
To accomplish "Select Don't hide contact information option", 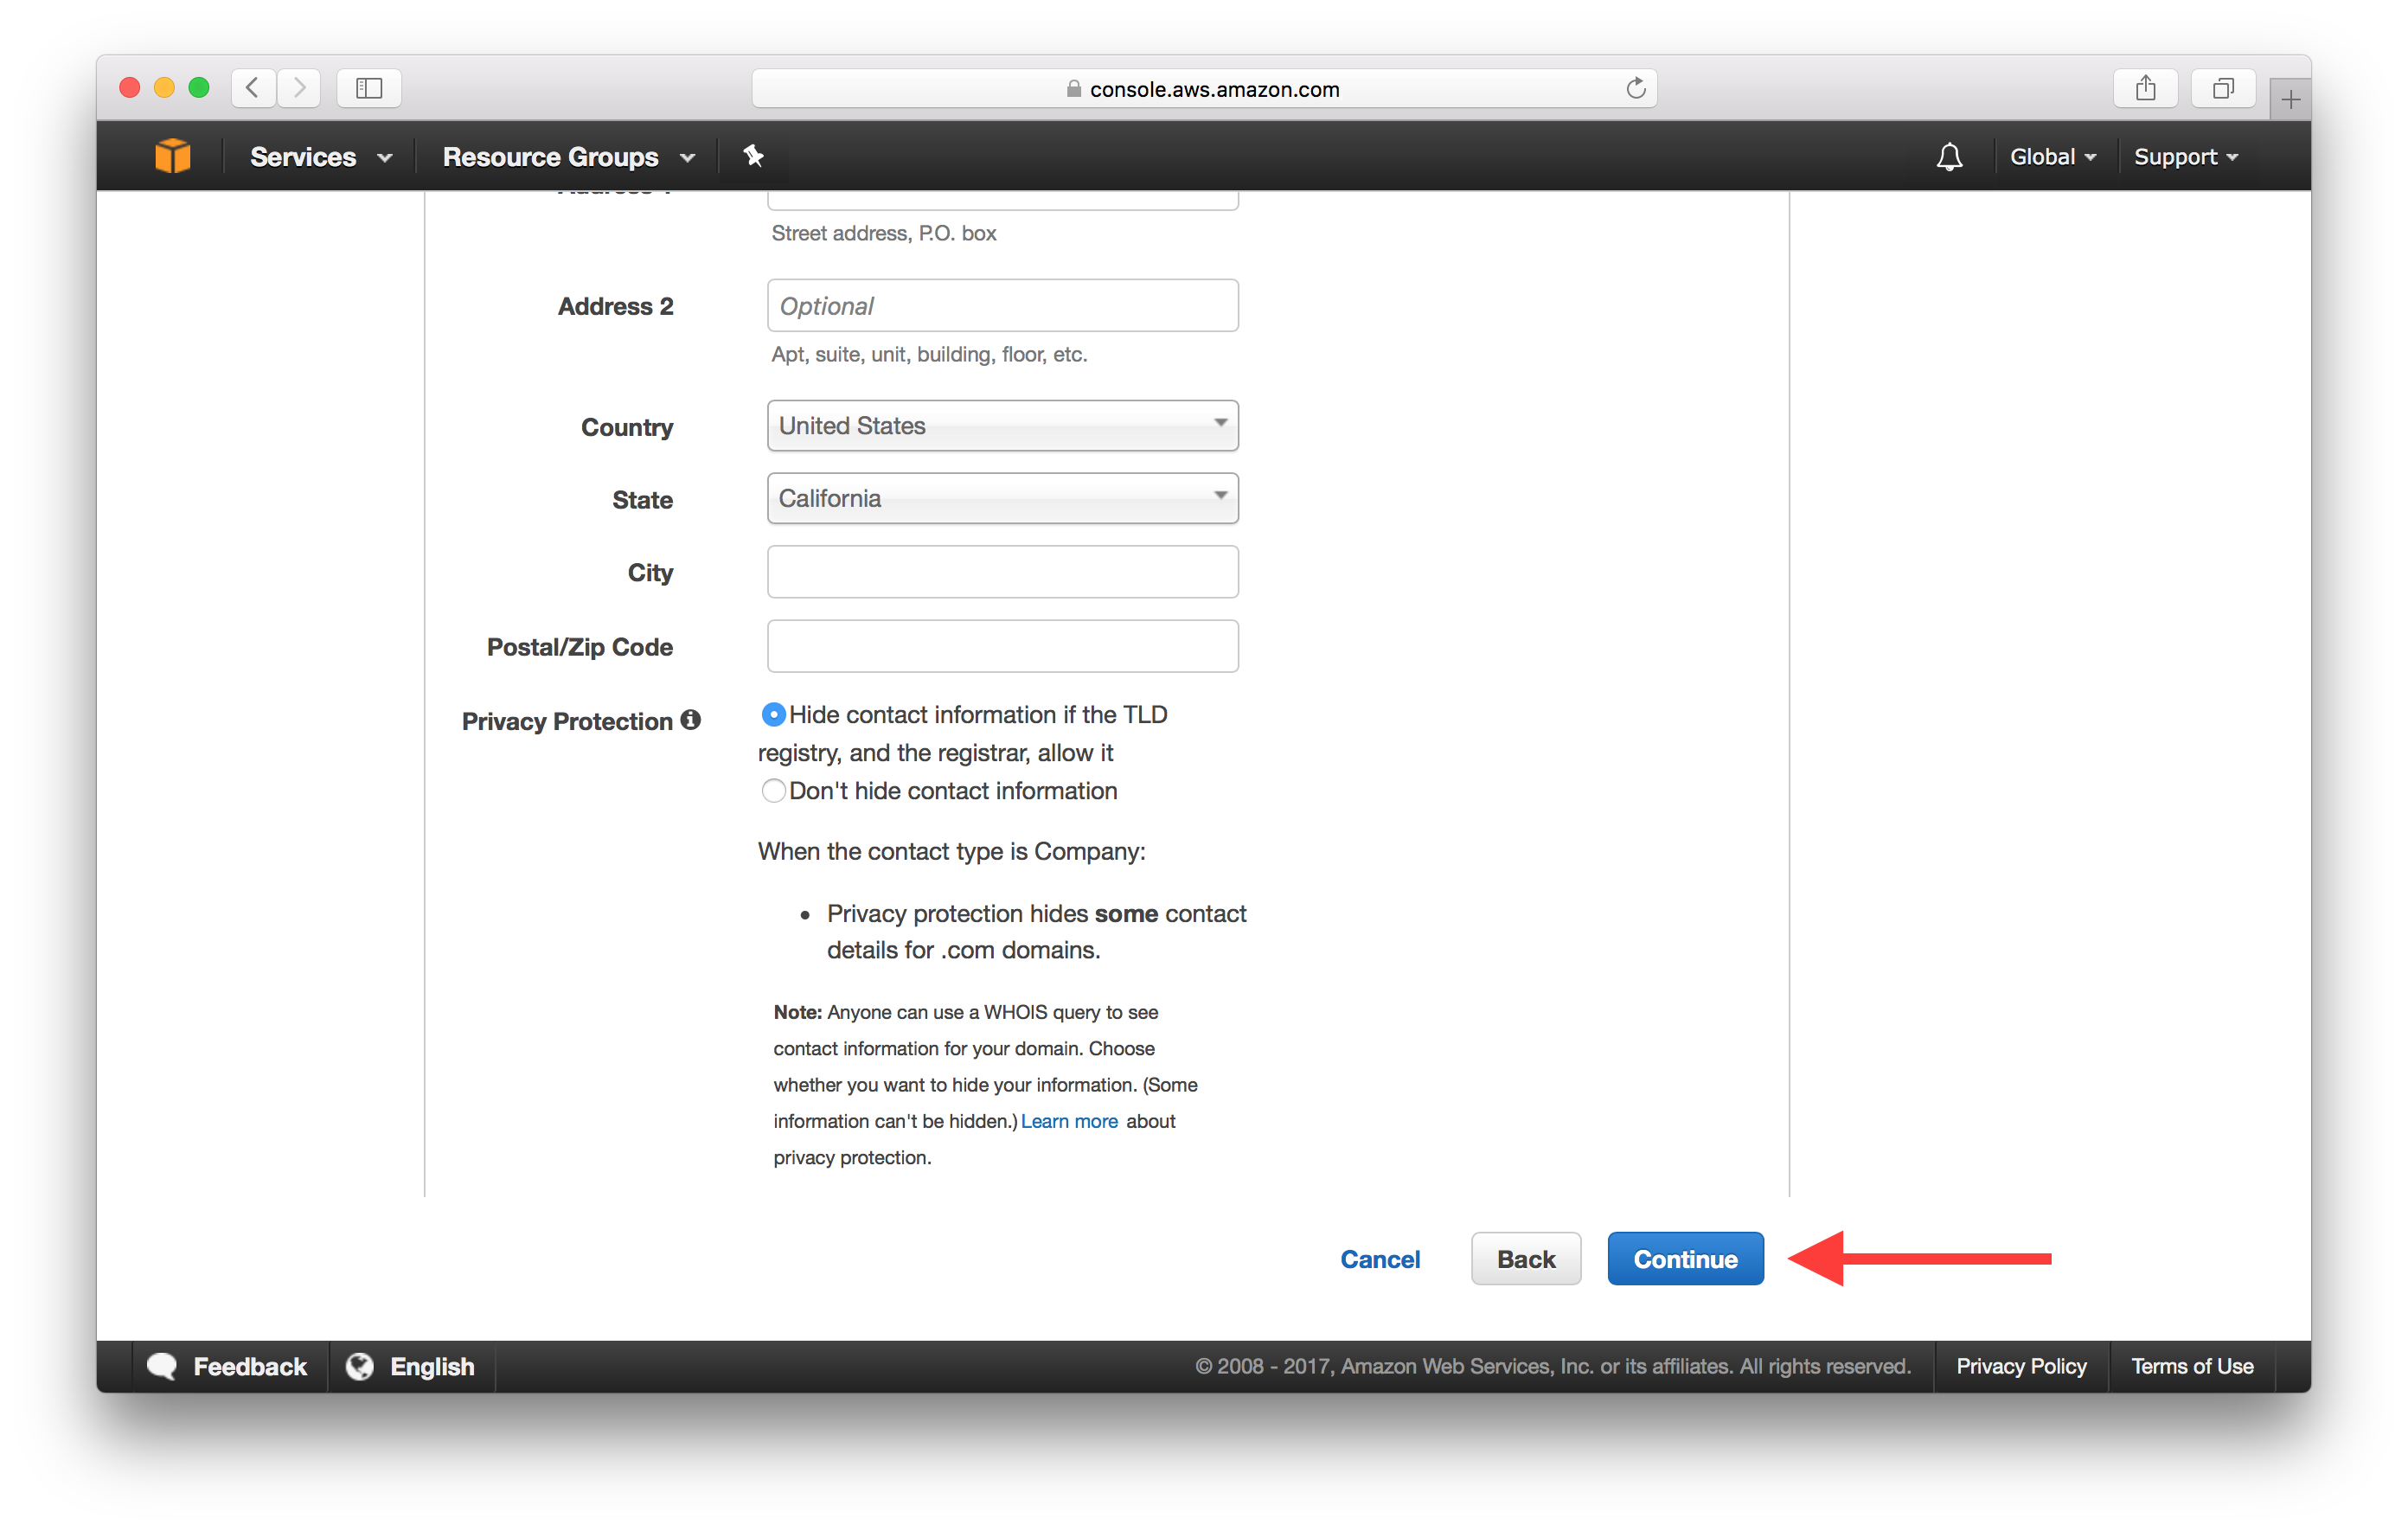I will click(773, 791).
